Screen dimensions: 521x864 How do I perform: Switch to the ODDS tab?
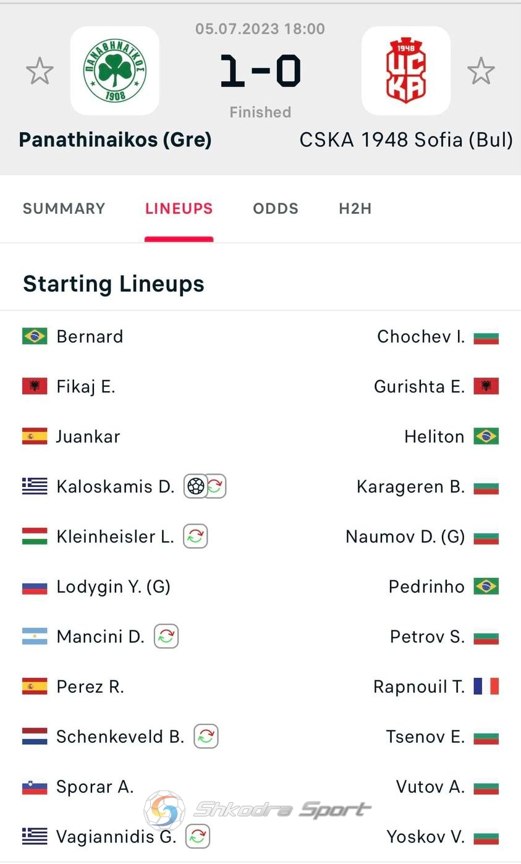(276, 209)
